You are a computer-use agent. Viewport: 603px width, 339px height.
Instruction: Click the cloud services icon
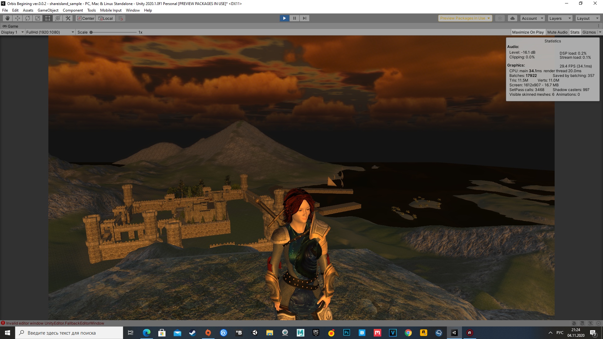click(x=513, y=18)
